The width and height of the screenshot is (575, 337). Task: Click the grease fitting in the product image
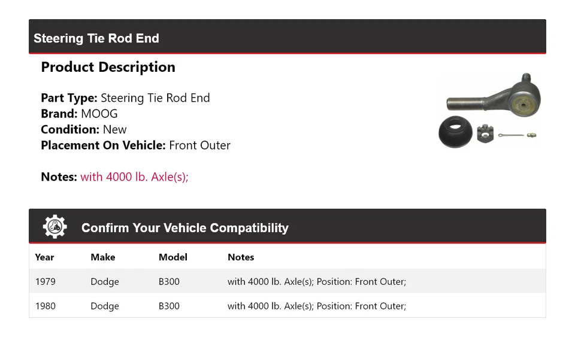click(x=531, y=135)
